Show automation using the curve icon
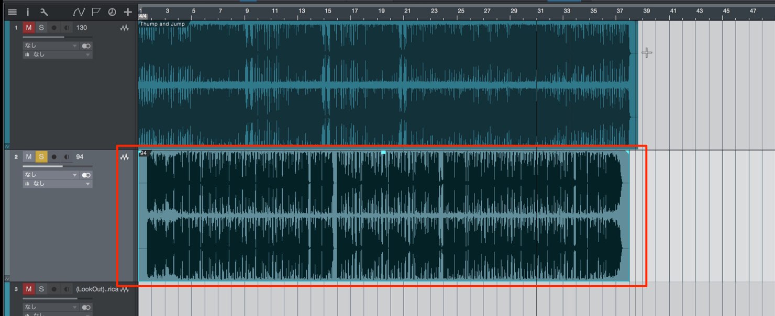Viewport: 775px width, 316px height. pyautogui.click(x=79, y=12)
